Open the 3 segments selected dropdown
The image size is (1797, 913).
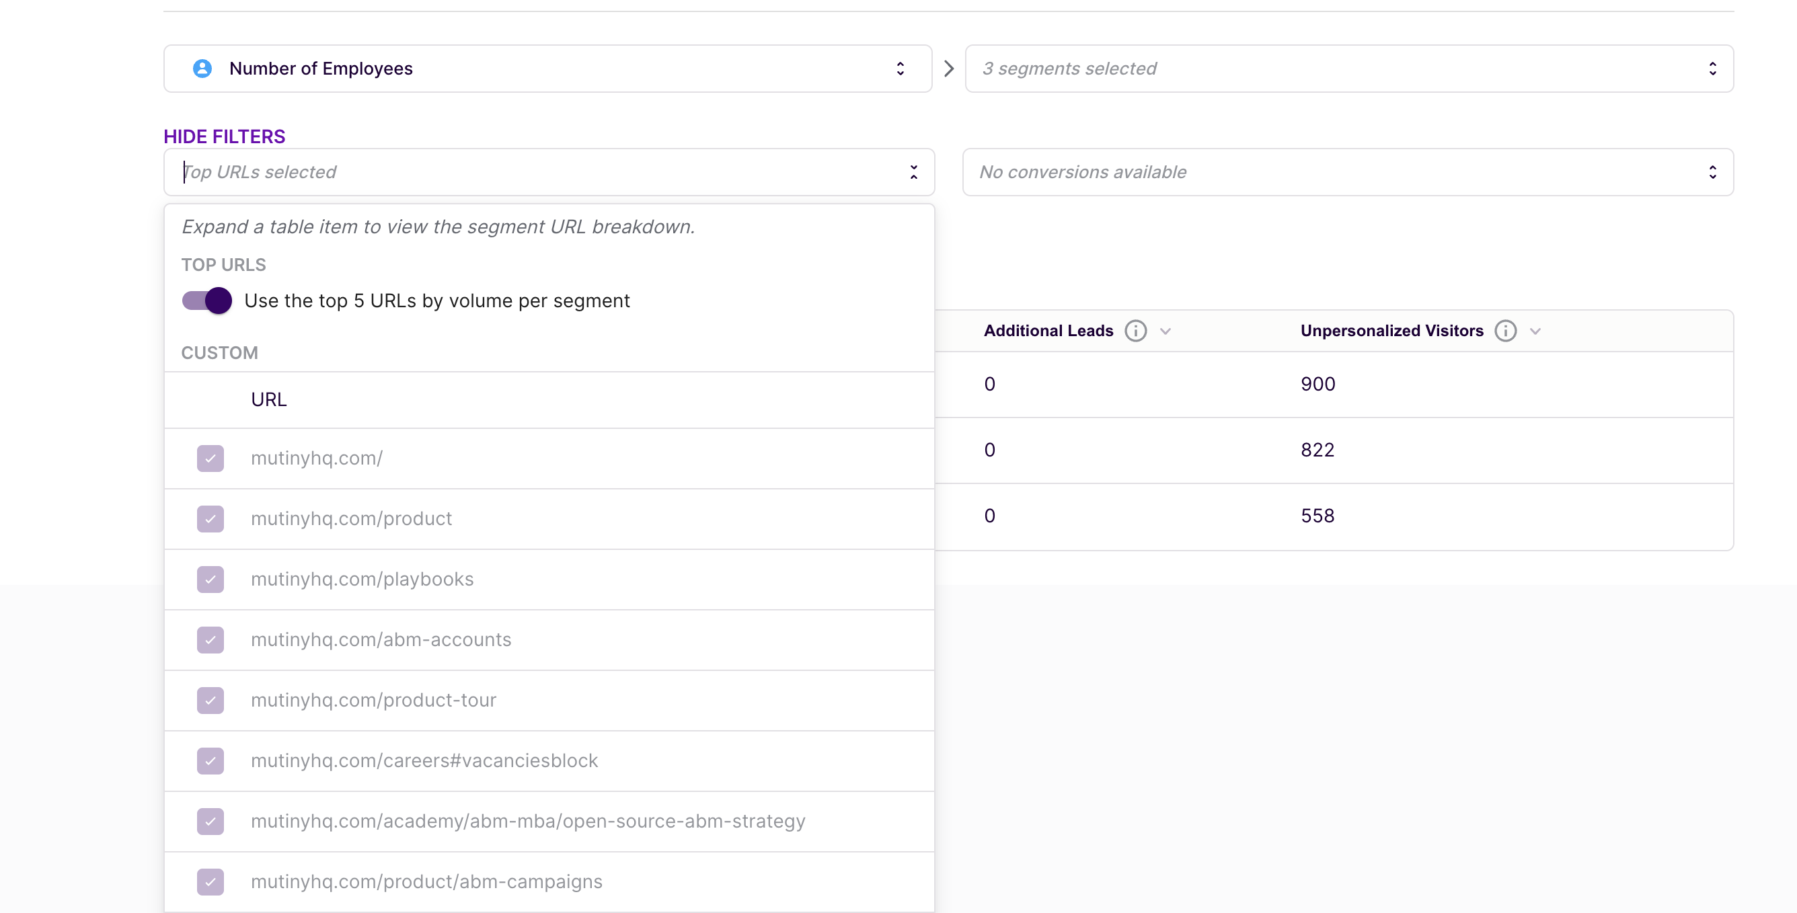tap(1349, 69)
